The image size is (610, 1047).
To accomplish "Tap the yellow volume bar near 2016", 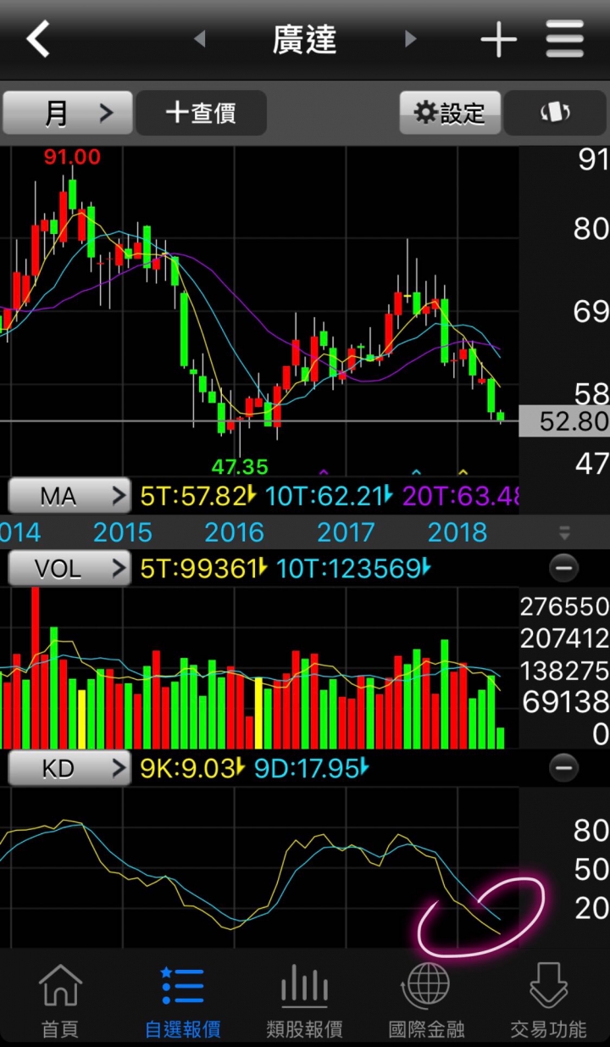I will tap(259, 712).
